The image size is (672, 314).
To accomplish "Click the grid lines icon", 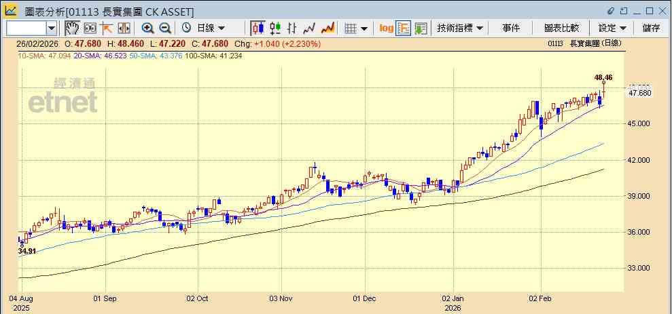I will 351,28.
